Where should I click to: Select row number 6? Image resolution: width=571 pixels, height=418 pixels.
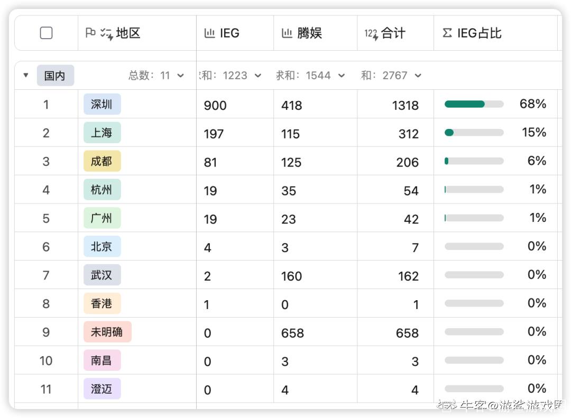coord(46,247)
